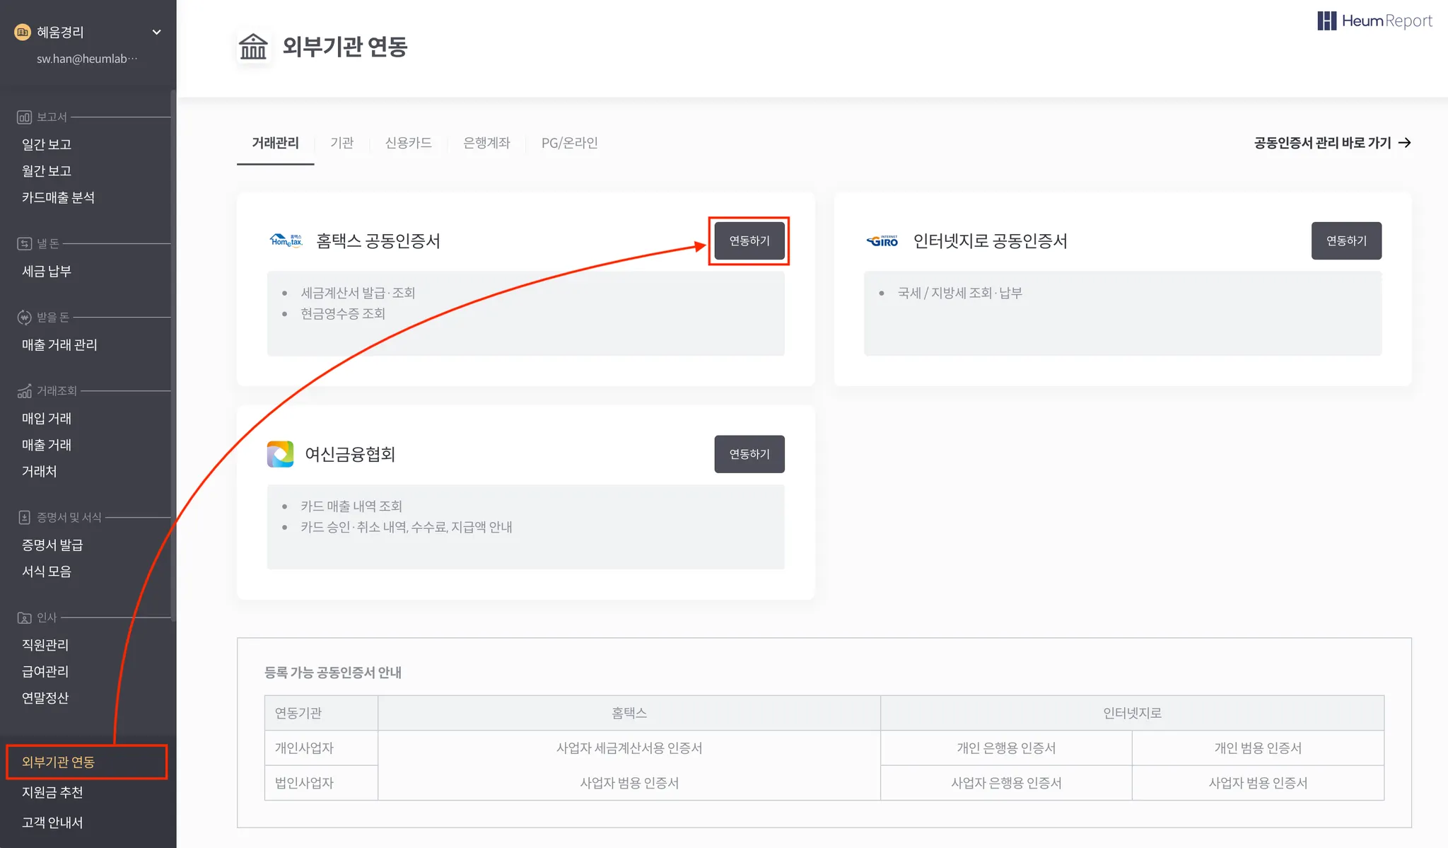Open the PG/온라인 tab
Screen dimensions: 1448x848
(x=569, y=143)
